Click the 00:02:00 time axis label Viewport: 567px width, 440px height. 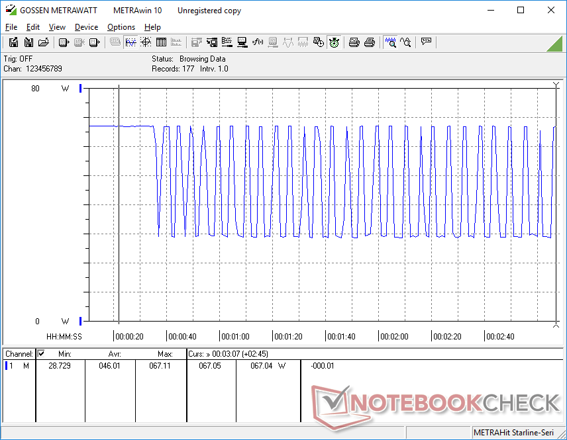click(x=394, y=337)
